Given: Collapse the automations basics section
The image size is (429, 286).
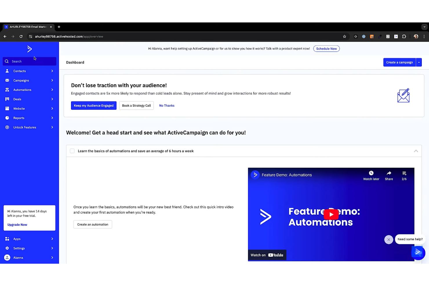Looking at the screenshot, I should click(416, 151).
